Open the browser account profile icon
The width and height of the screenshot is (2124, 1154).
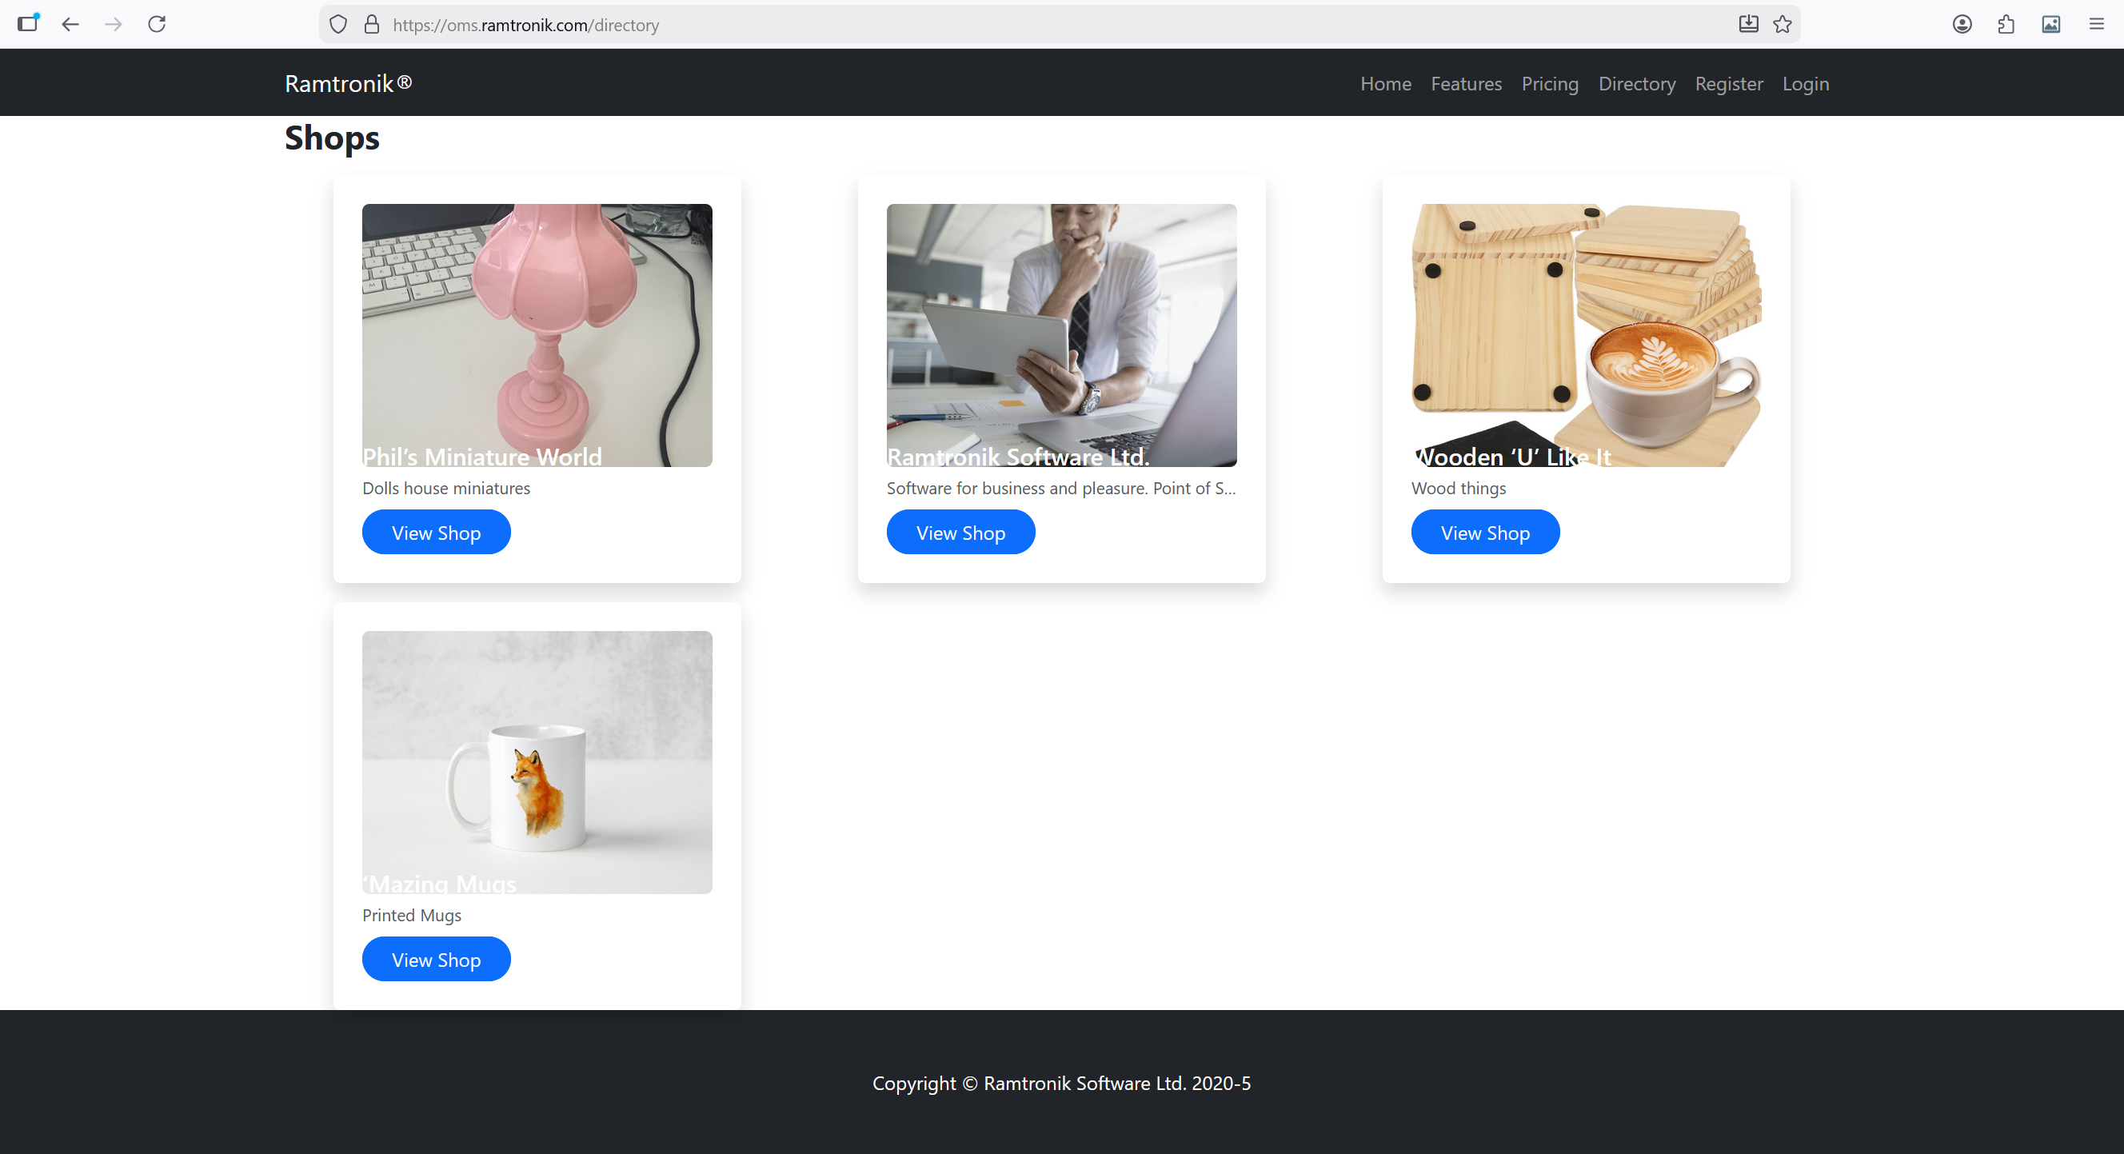click(x=1962, y=24)
